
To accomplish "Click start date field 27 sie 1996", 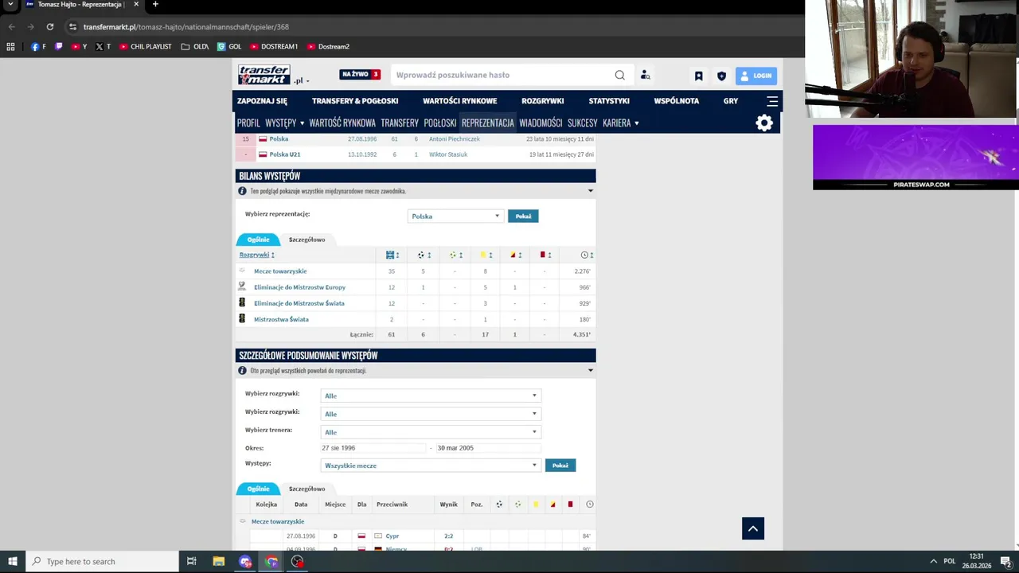I will click(x=373, y=448).
